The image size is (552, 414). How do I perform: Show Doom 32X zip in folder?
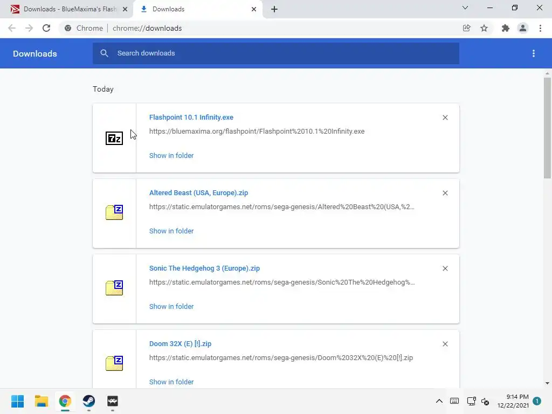(171, 382)
